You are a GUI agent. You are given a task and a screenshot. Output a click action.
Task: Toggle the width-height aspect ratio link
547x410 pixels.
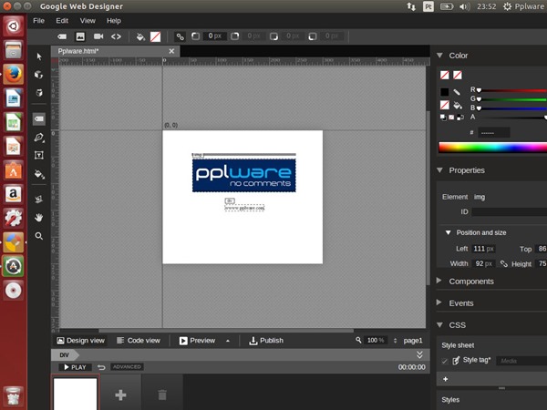pyautogui.click(x=504, y=263)
